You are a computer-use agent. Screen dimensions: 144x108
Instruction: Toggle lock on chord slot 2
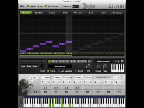(59, 82)
